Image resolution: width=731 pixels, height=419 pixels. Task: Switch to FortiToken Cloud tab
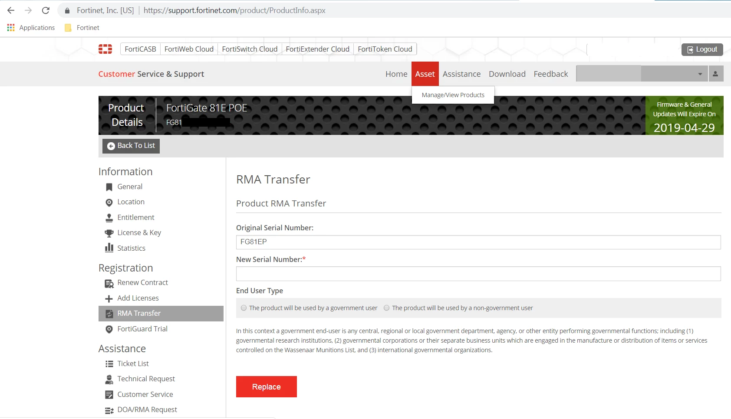point(385,49)
